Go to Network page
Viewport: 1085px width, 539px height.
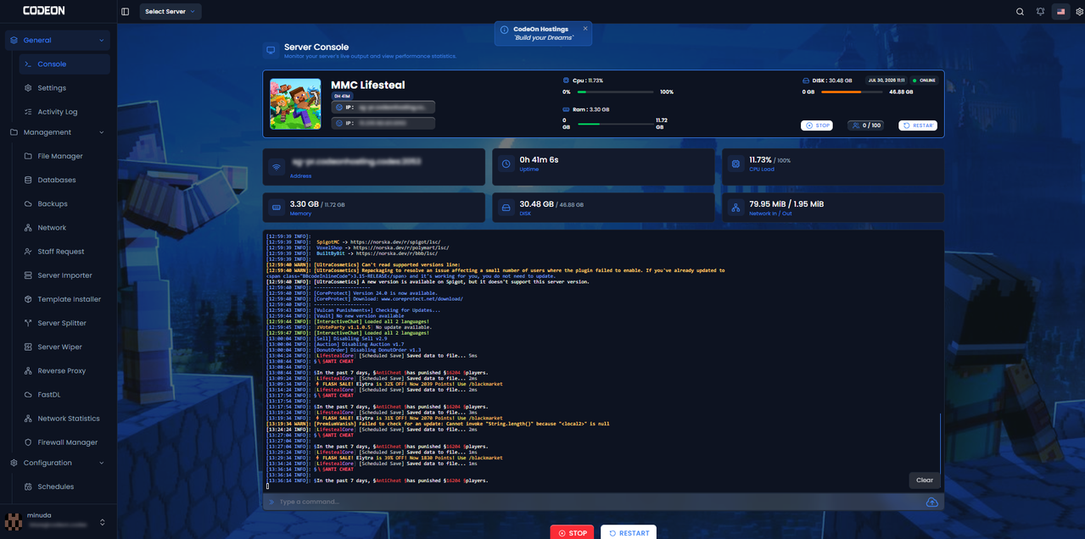coord(64,227)
